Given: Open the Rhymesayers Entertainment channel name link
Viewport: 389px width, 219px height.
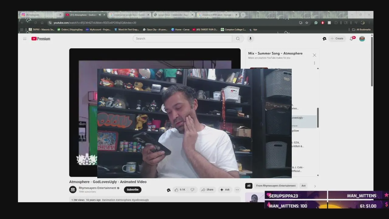Looking at the screenshot, I should 97,188.
